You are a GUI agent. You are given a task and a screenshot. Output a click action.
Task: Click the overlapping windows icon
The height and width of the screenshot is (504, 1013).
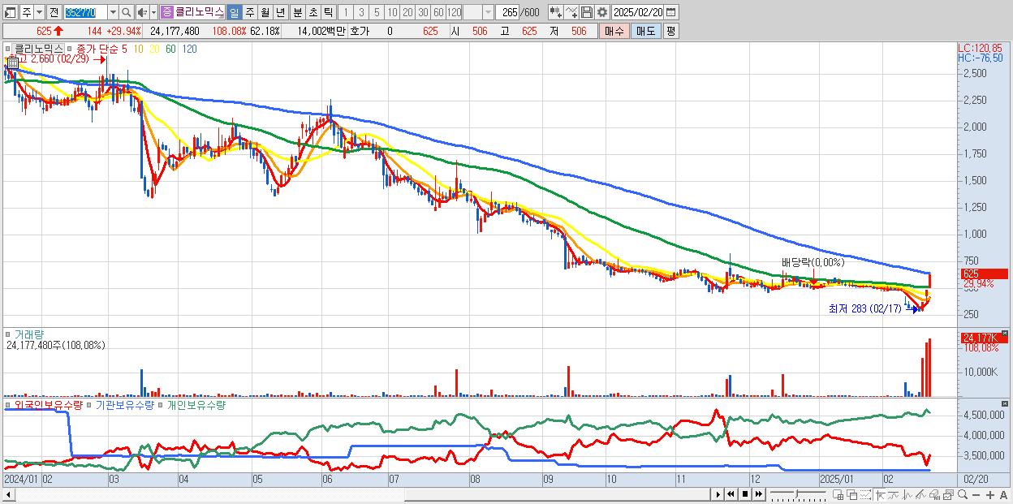[851, 494]
